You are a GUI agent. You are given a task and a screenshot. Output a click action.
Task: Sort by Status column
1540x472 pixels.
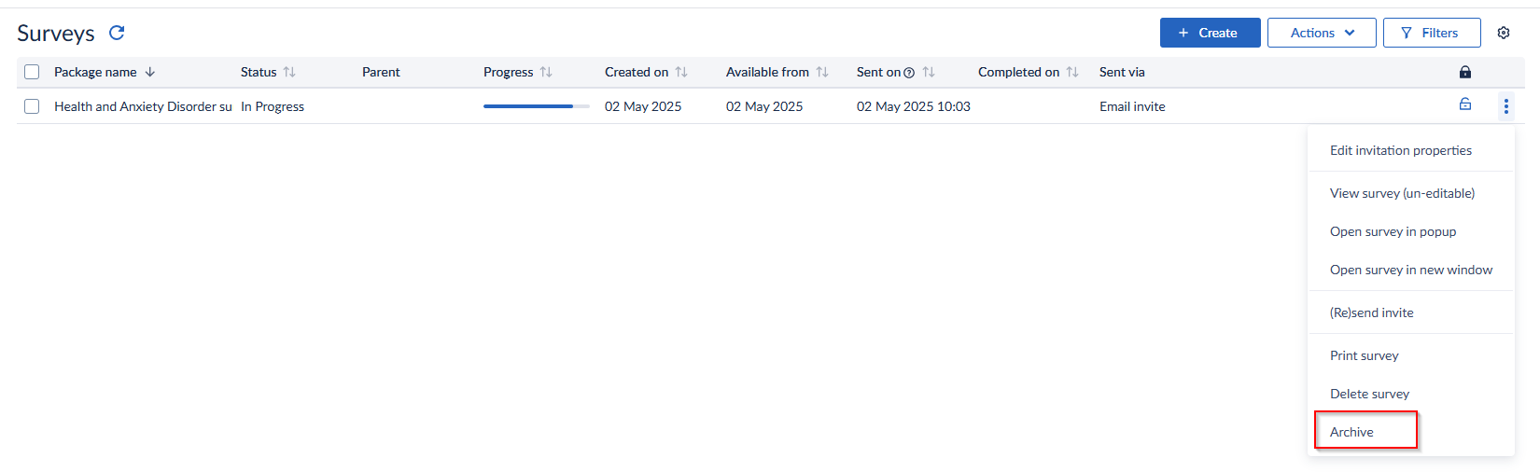(289, 72)
